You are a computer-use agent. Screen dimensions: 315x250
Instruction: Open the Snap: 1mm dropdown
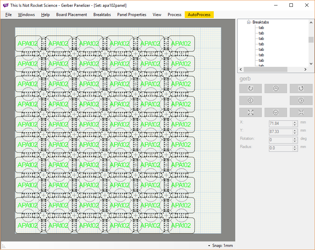coord(221,246)
